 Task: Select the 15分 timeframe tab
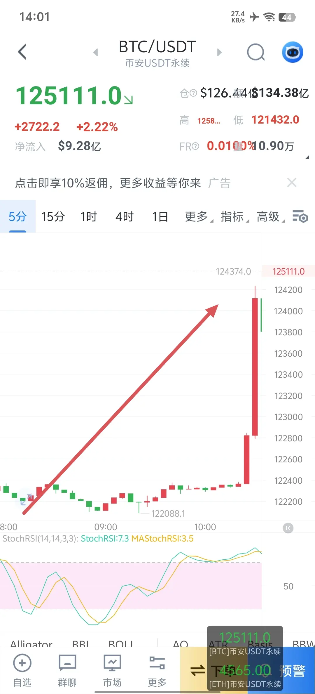coord(53,217)
